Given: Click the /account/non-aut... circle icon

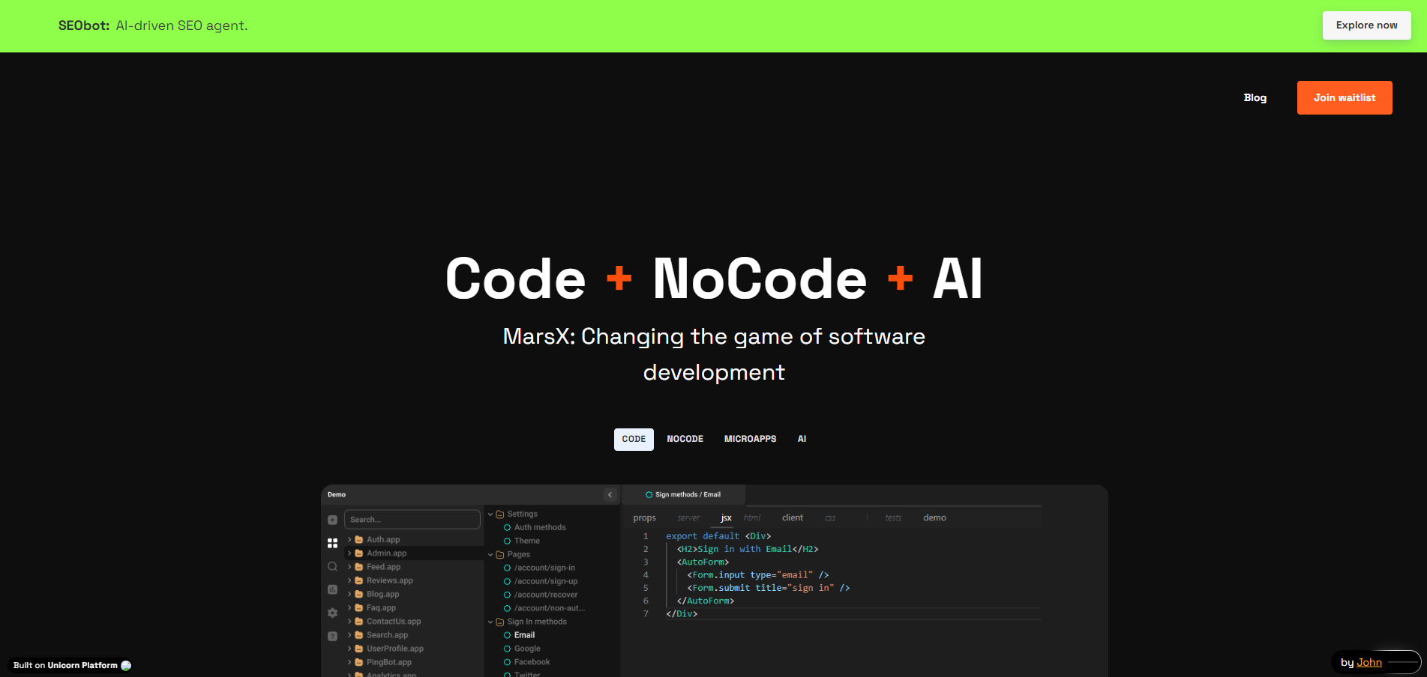Looking at the screenshot, I should pyautogui.click(x=507, y=609).
